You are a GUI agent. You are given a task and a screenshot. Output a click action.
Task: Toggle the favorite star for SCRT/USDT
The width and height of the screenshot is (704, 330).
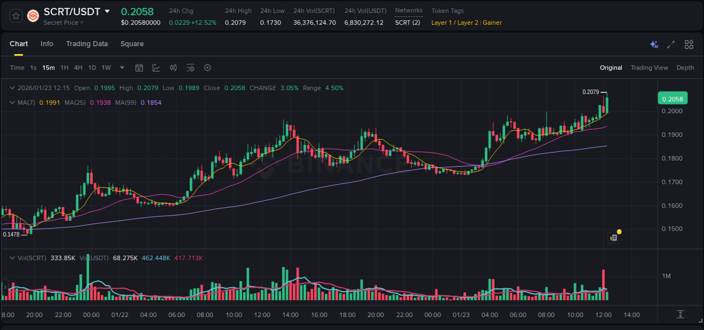(x=16, y=16)
